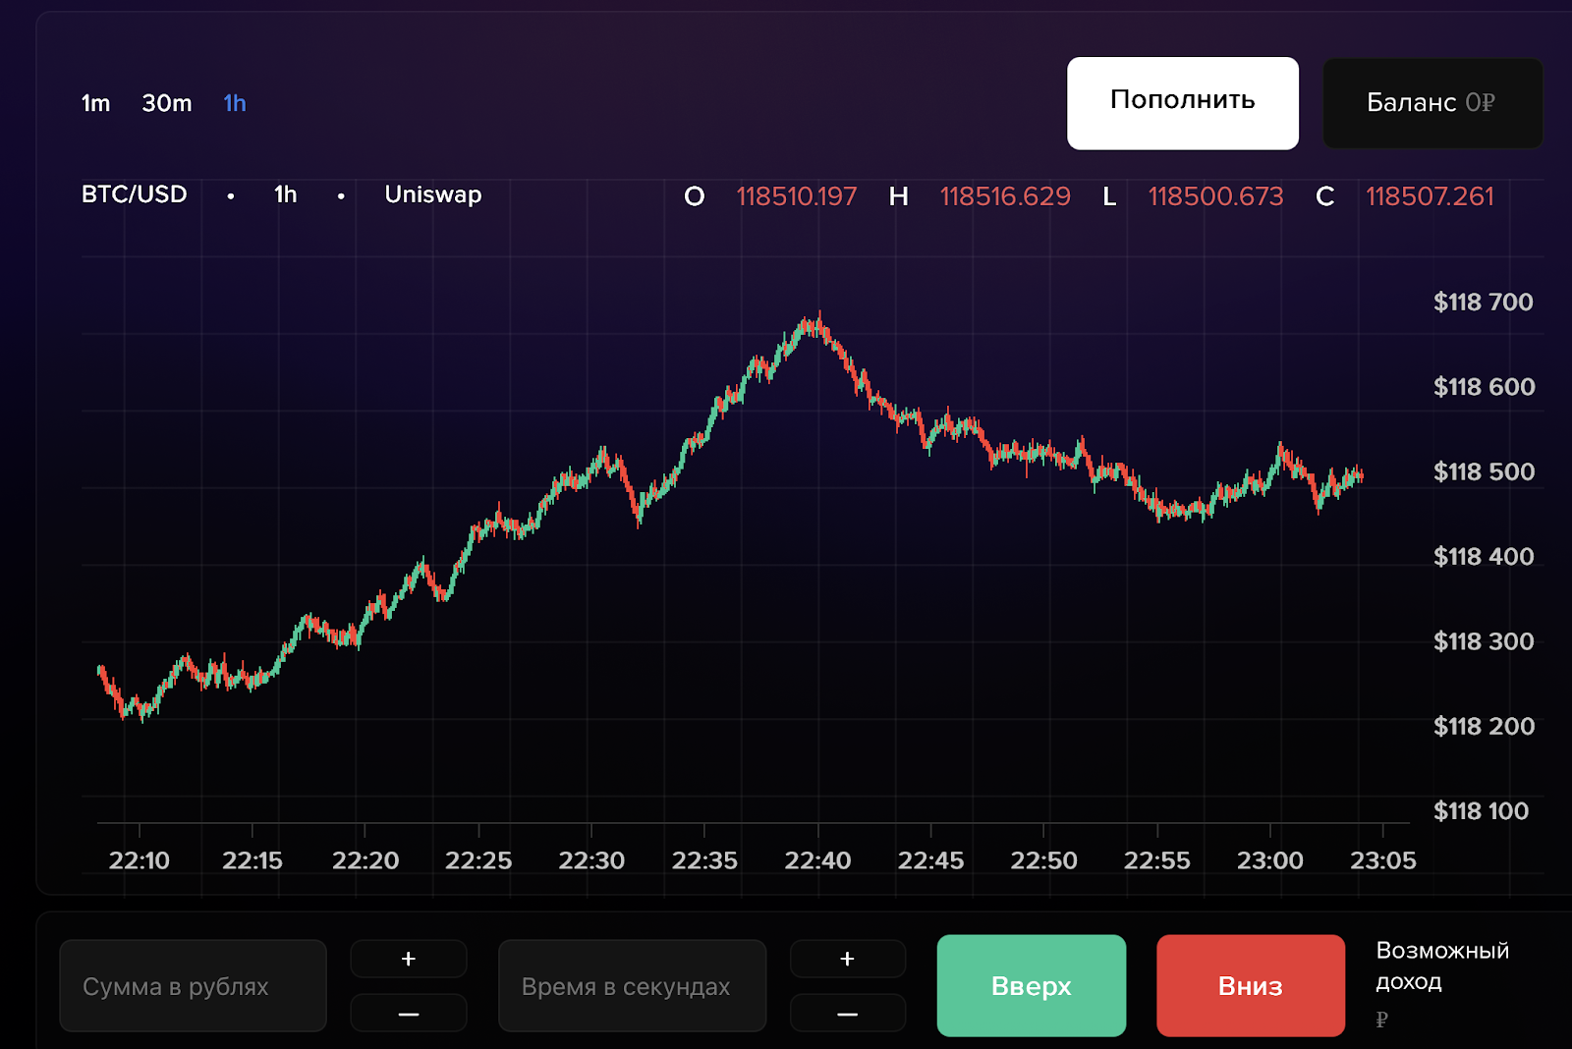Decrease time with the minus button beside Время
Viewport: 1572px width, 1049px height.
tap(848, 1013)
